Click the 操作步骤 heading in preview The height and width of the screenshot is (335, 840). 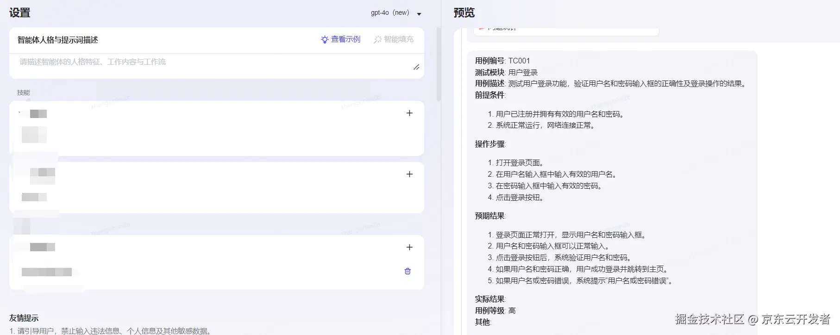[x=490, y=144]
